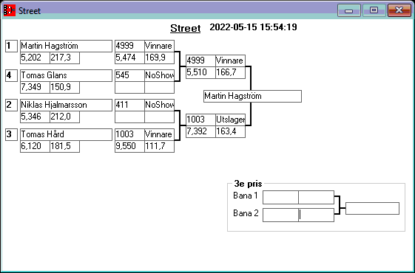This screenshot has width=415, height=273.
Task: Click the 411 number cell
Action: click(129, 105)
